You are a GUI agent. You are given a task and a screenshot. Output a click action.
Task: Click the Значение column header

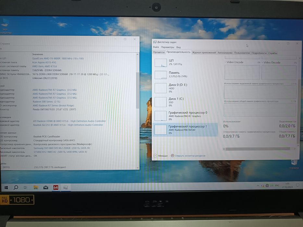37,54
